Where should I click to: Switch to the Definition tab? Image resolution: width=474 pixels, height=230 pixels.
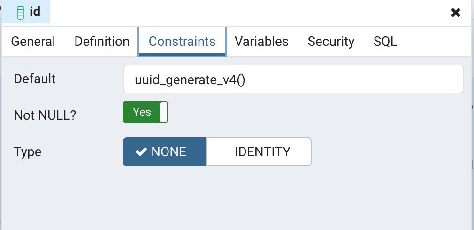[x=102, y=42]
